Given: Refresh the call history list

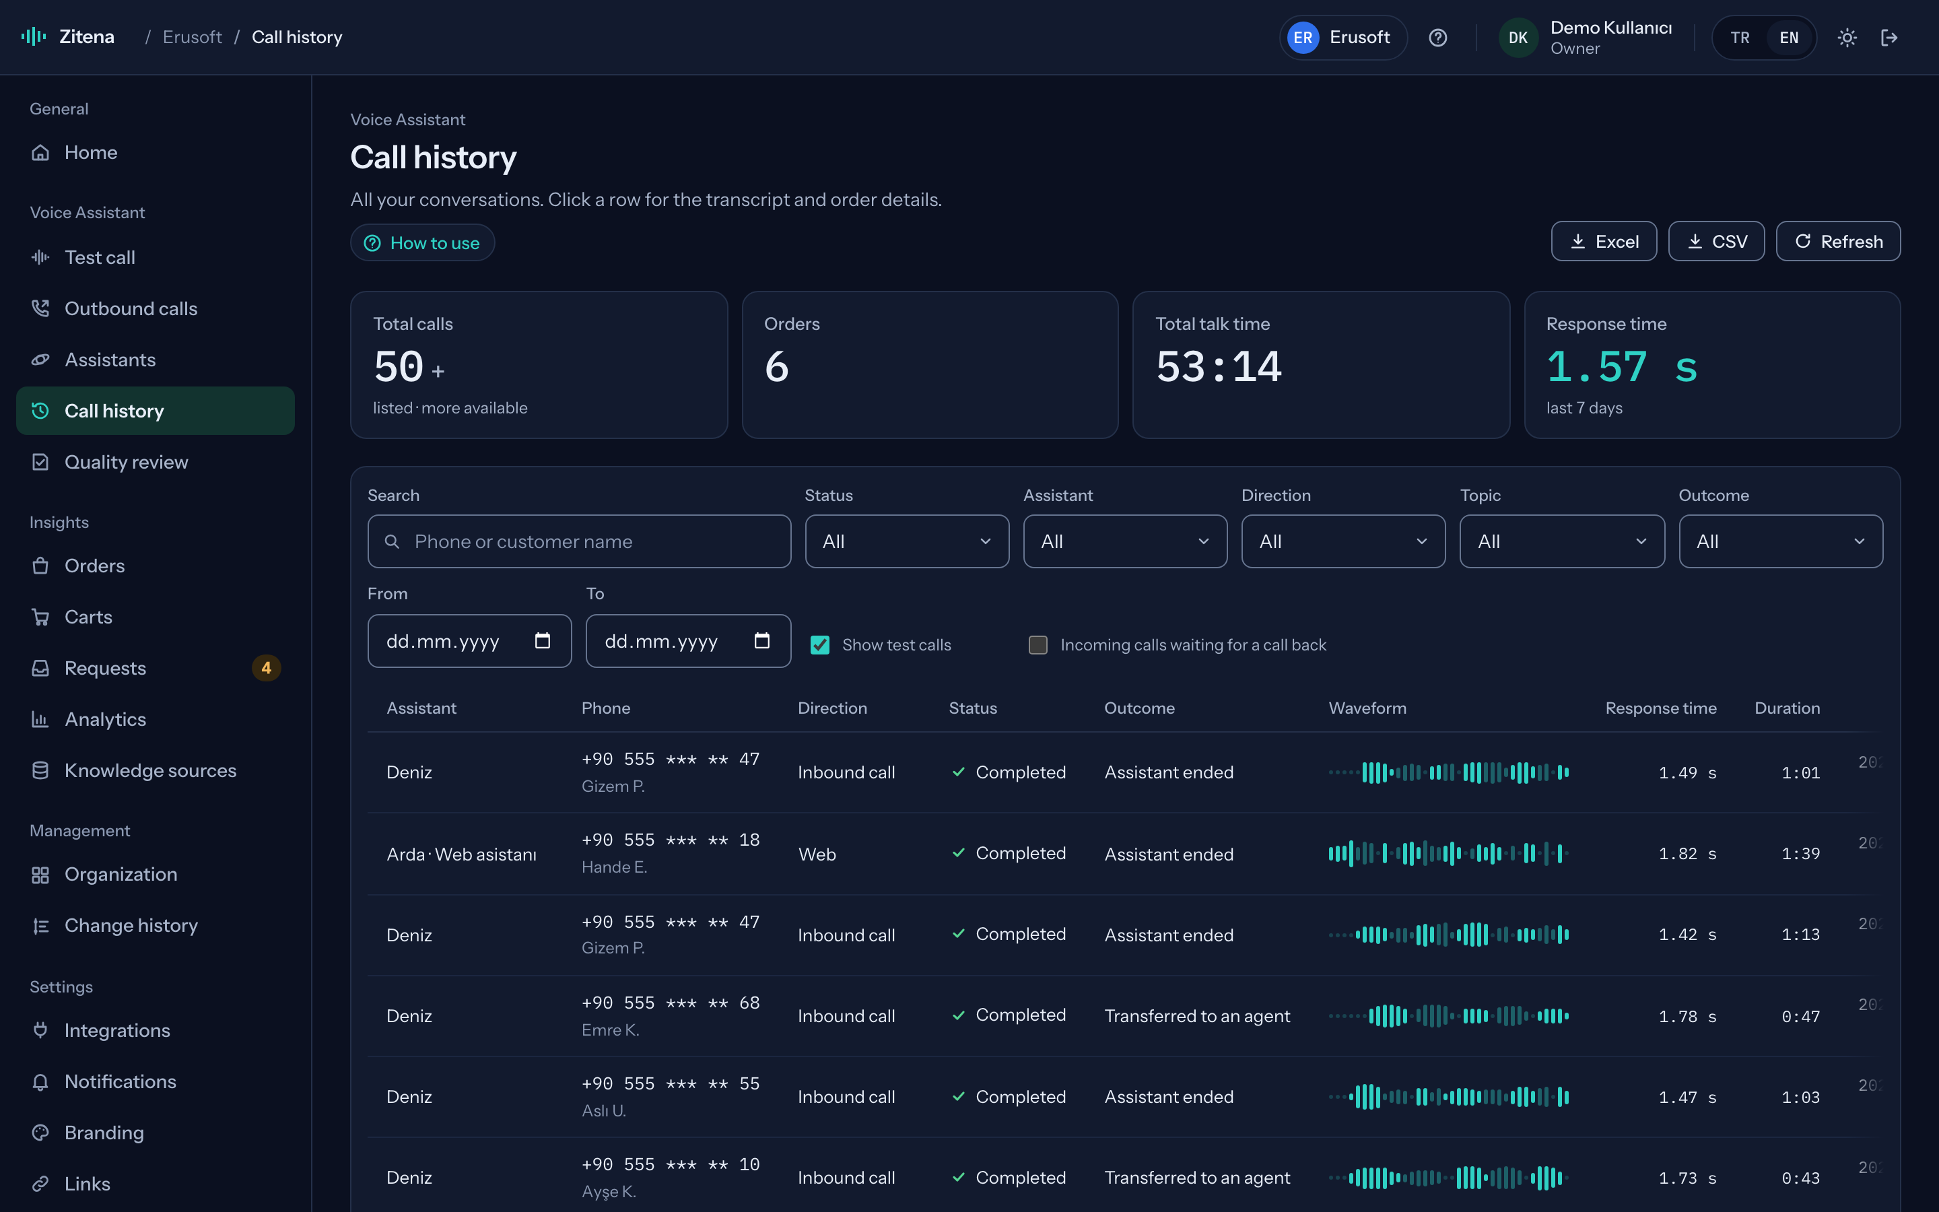Looking at the screenshot, I should (x=1838, y=241).
